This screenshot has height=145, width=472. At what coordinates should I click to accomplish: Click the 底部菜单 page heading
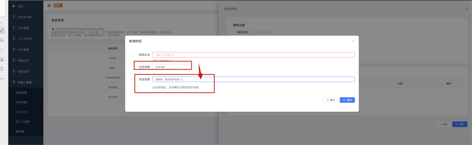(x=58, y=20)
